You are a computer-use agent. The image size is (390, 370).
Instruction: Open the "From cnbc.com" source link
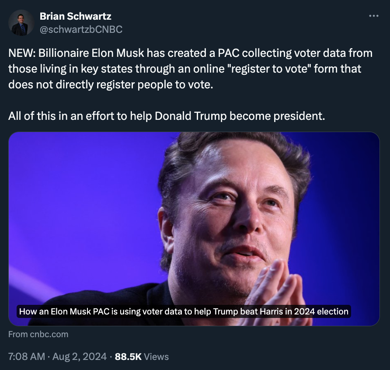[x=38, y=335]
